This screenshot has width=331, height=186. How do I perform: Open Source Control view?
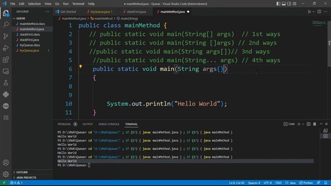tap(6, 36)
